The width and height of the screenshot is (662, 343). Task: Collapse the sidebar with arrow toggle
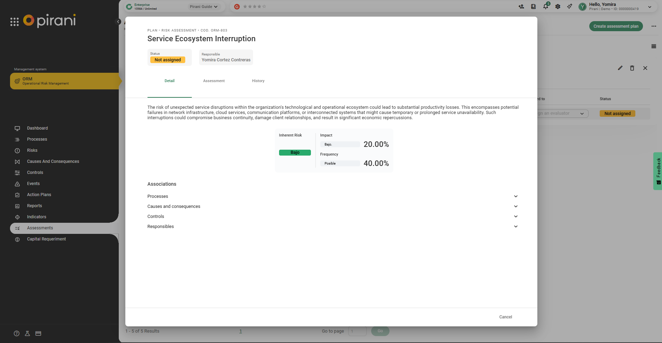[118, 22]
